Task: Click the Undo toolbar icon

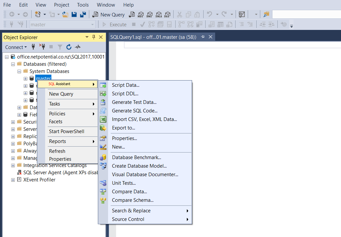Action: pyautogui.click(x=210, y=14)
